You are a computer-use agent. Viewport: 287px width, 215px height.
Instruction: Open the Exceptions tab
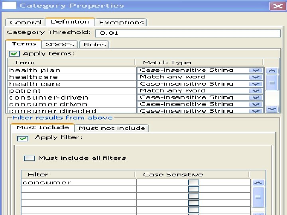pyautogui.click(x=121, y=22)
